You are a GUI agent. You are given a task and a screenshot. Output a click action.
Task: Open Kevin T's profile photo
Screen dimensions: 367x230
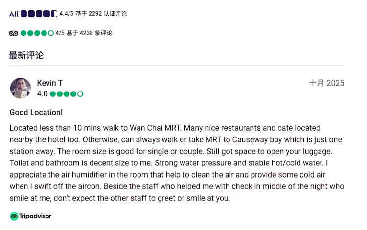[21, 88]
